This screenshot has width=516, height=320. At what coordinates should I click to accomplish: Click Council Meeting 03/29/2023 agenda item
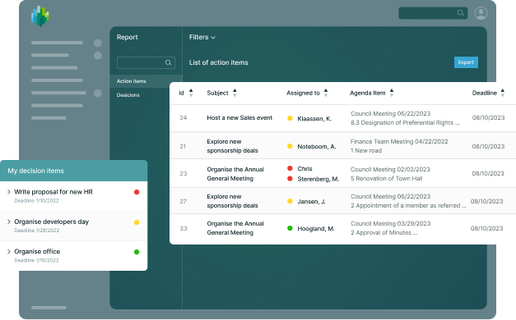390,223
